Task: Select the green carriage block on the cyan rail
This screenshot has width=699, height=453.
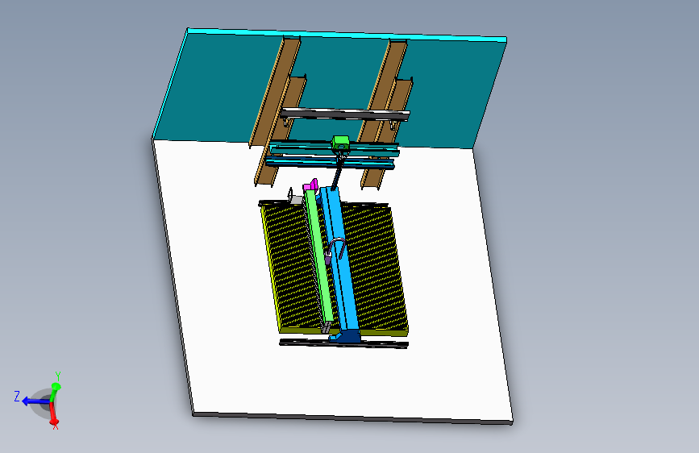Action: [x=341, y=143]
